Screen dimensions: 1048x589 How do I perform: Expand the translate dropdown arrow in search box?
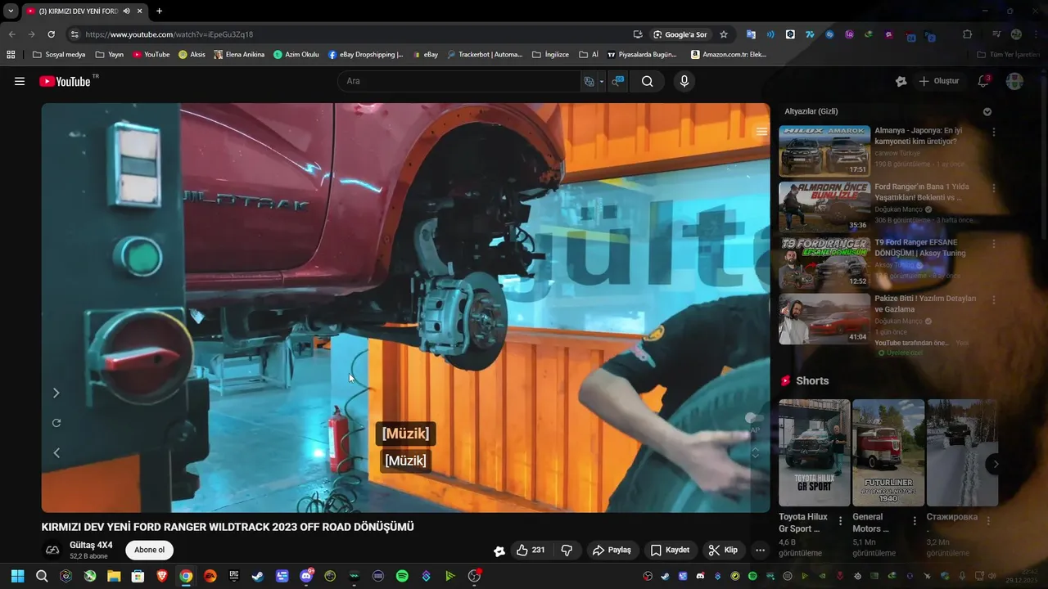[x=601, y=81]
